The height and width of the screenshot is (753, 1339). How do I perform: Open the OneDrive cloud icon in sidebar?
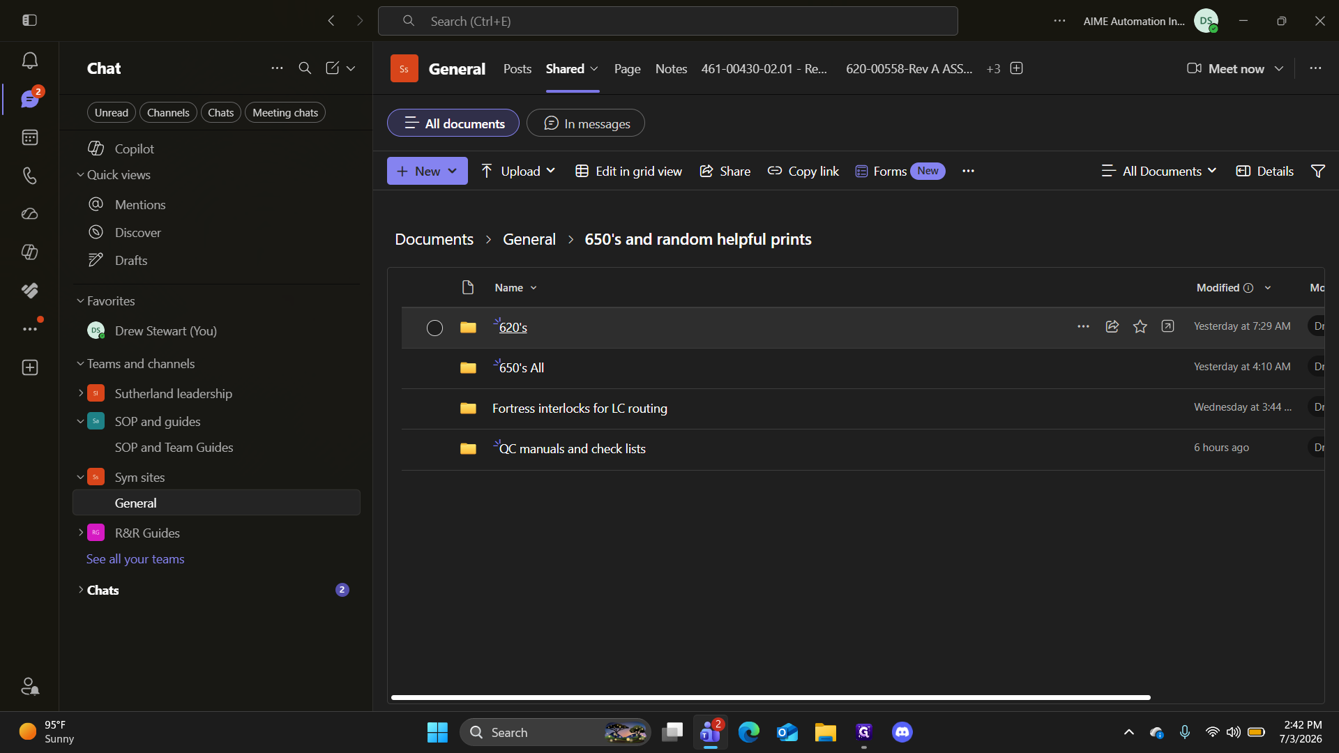pos(29,214)
